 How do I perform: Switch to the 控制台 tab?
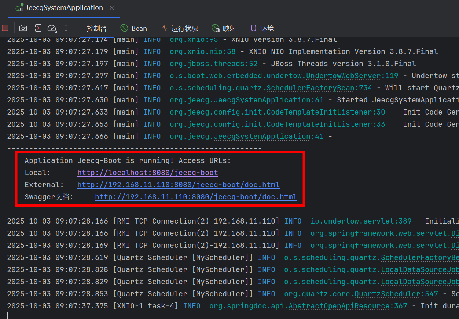click(97, 29)
